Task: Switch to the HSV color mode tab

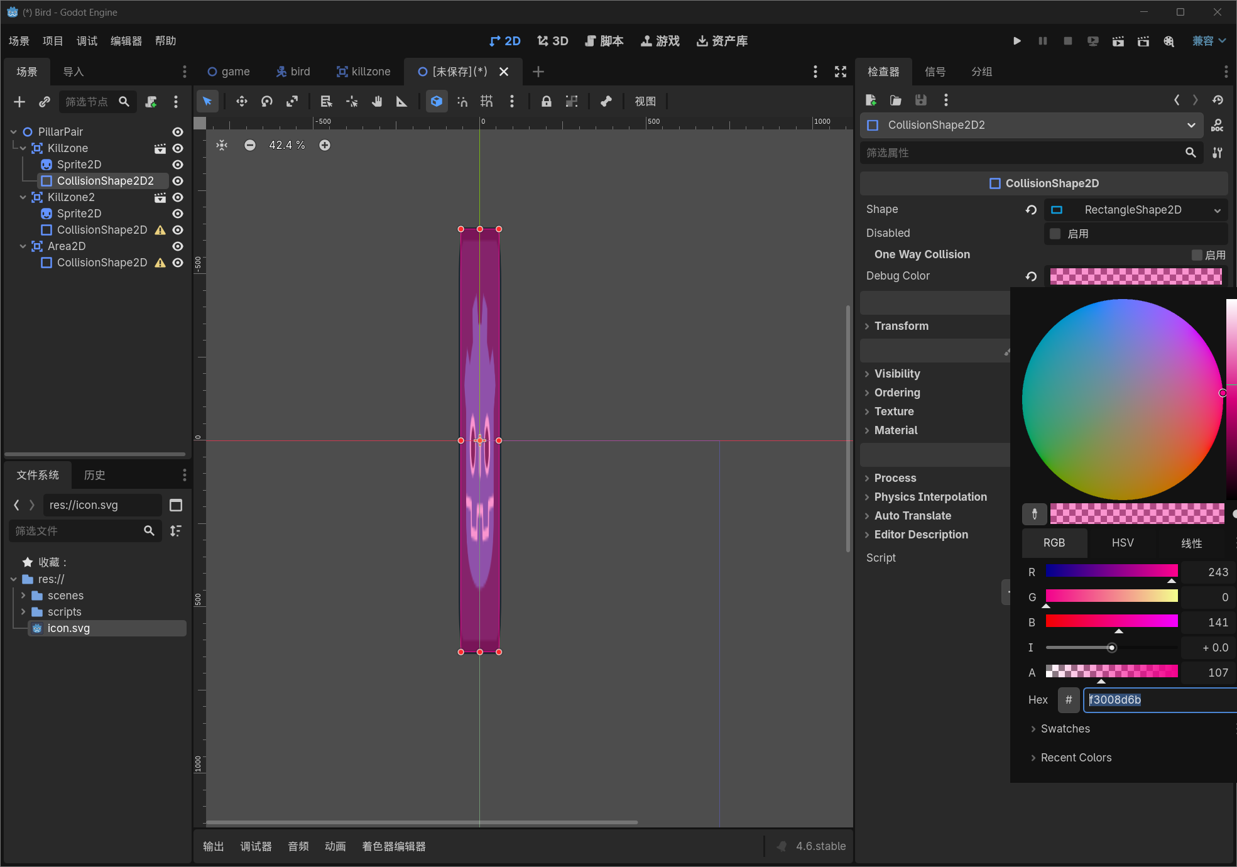Action: click(x=1123, y=543)
